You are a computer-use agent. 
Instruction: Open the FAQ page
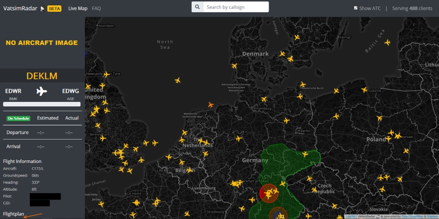(96, 8)
